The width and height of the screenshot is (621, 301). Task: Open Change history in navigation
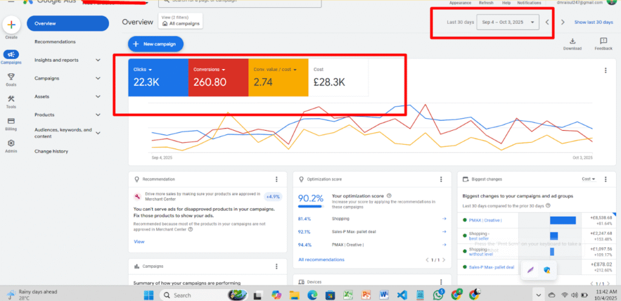51,151
